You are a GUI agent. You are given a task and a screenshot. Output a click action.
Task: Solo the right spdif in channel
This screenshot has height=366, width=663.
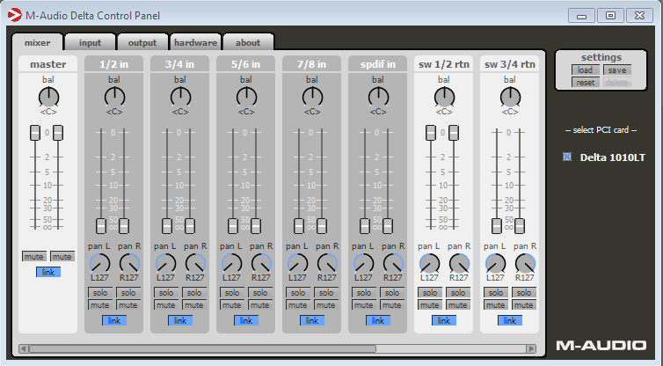coord(392,292)
